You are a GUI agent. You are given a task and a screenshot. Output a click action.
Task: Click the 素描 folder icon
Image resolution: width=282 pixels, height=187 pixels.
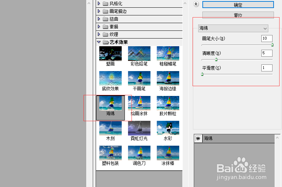(105, 27)
